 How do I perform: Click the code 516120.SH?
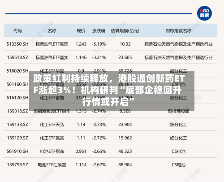pyautogui.click(x=17, y=98)
